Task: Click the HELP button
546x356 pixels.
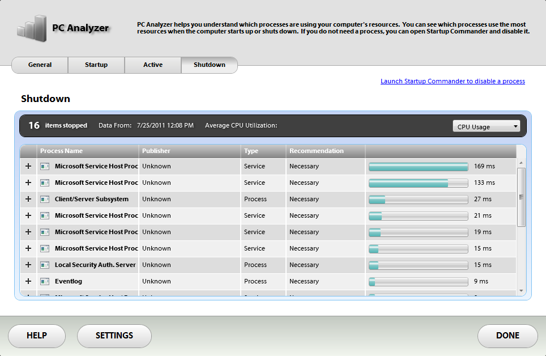Action: 37,336
